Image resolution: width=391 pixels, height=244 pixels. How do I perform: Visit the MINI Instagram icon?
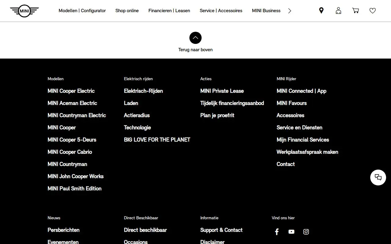coord(306,232)
